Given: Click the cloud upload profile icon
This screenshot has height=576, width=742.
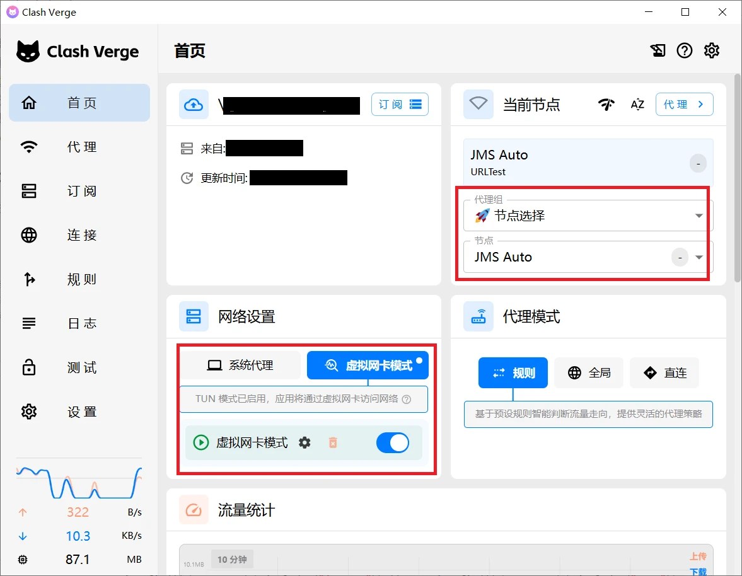Looking at the screenshot, I should [x=194, y=104].
